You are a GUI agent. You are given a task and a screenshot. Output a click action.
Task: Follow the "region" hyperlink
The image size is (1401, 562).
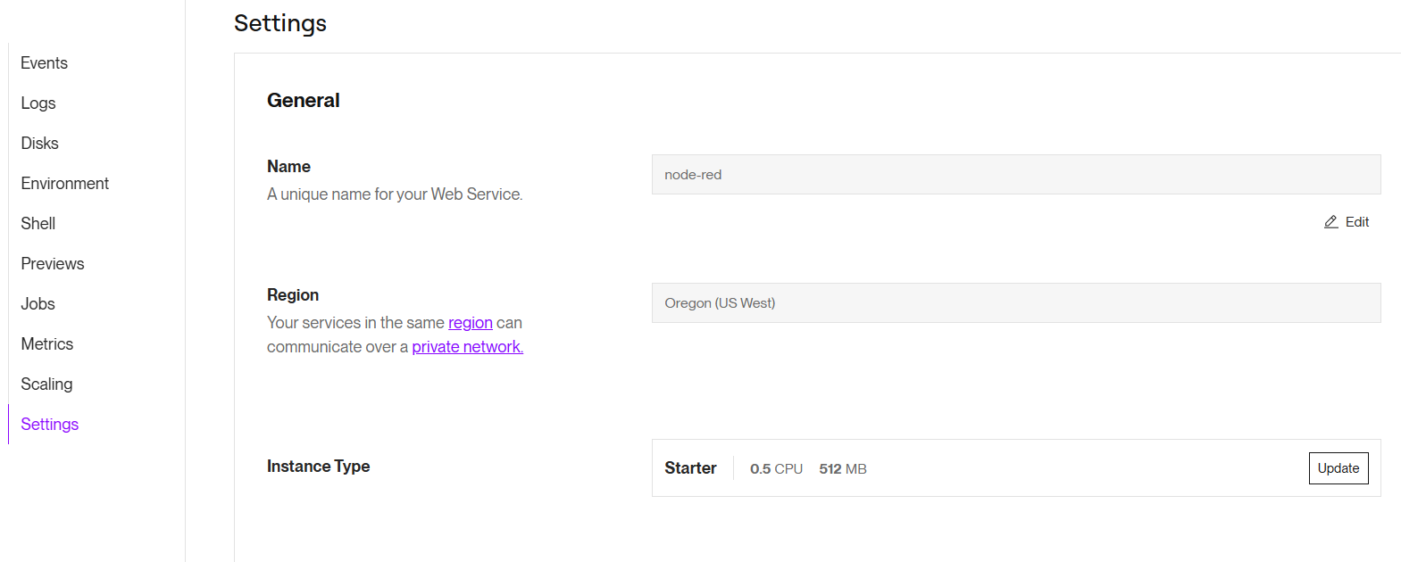click(470, 323)
